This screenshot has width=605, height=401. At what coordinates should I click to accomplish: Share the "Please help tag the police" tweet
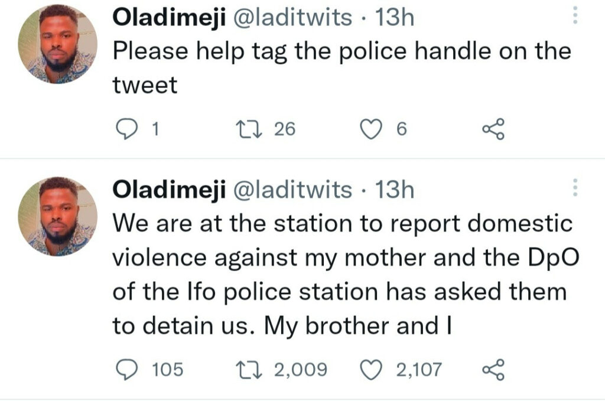coord(493,129)
